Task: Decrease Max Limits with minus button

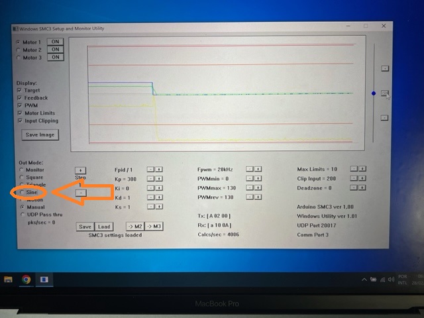Action: (x=354, y=169)
